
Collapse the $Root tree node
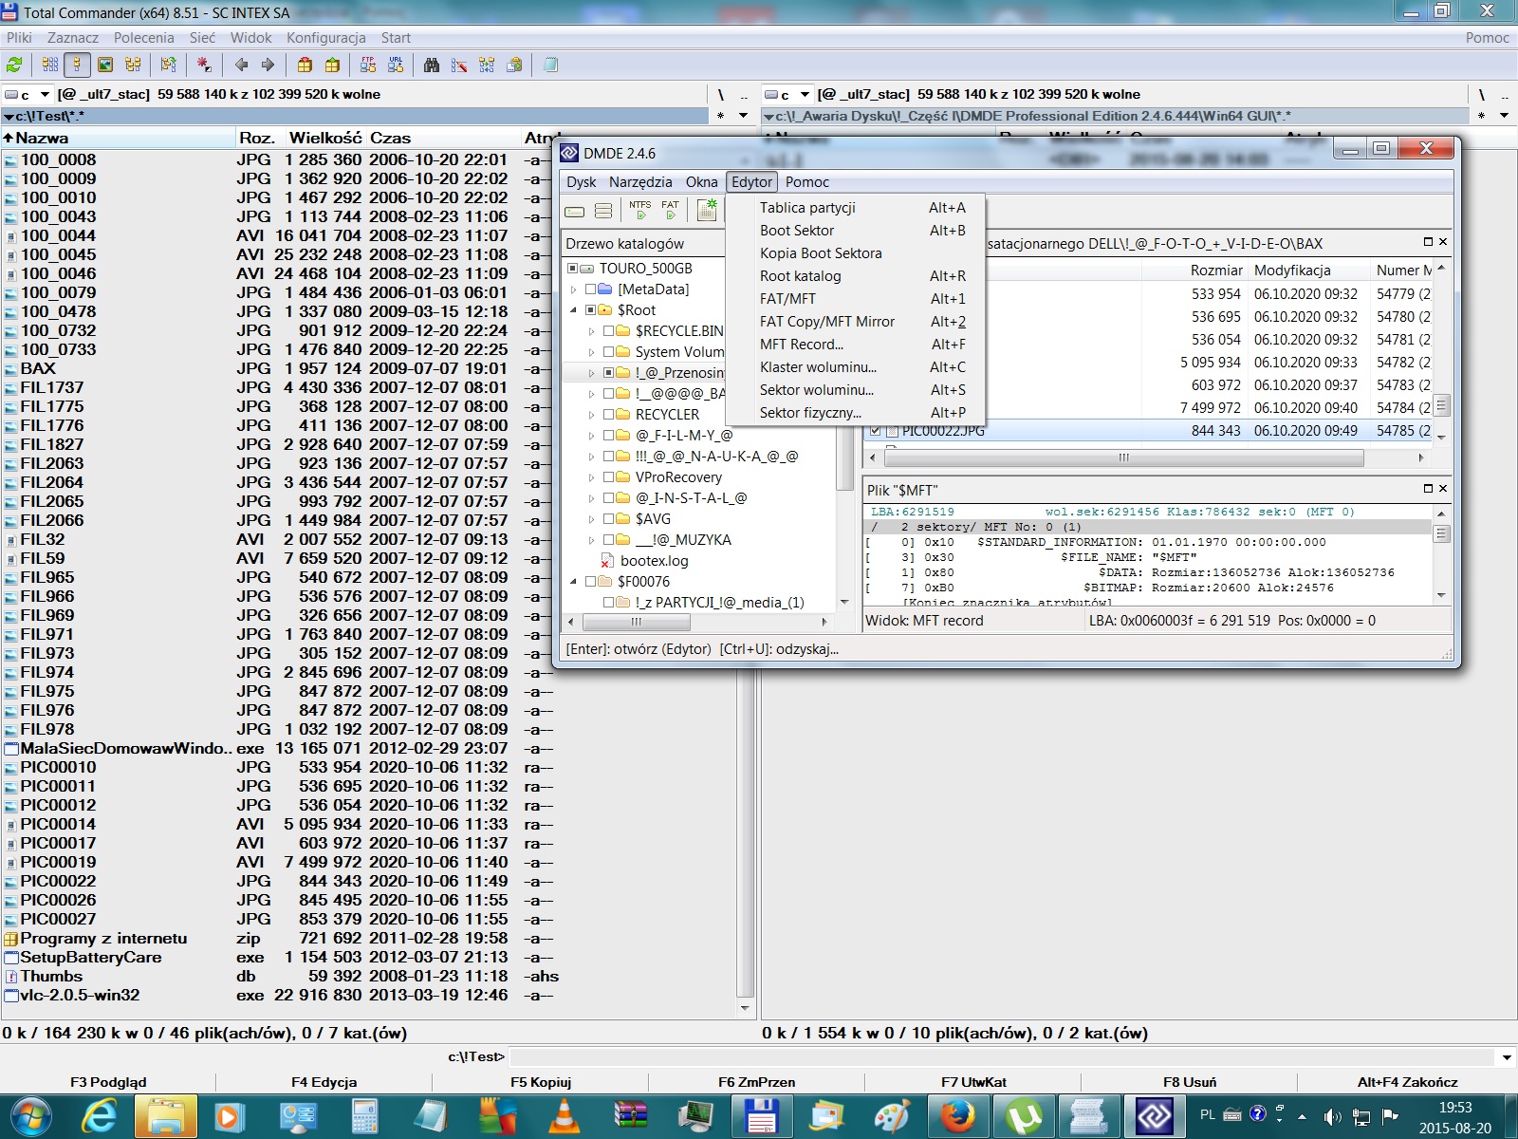point(573,310)
